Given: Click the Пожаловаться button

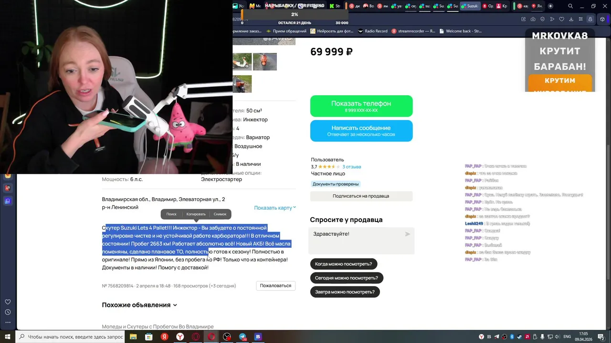Looking at the screenshot, I should click(275, 286).
